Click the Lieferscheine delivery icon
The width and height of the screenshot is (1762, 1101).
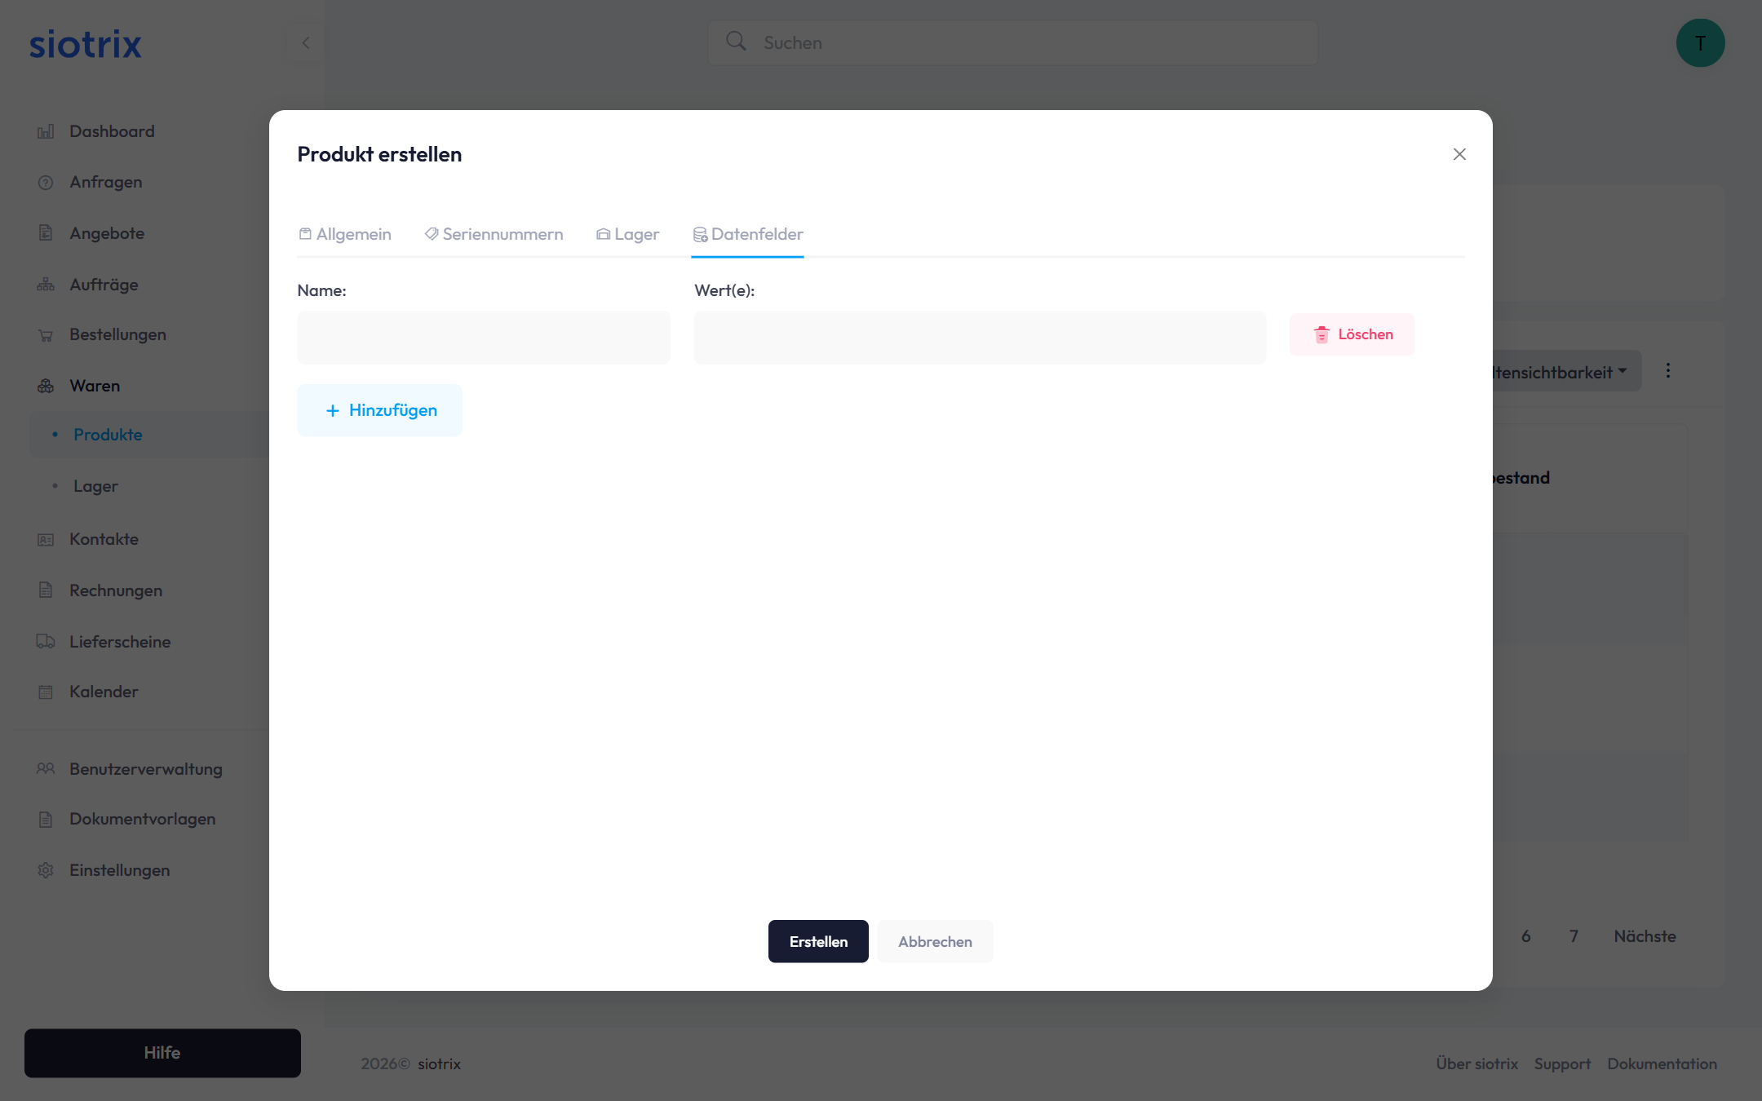click(x=46, y=642)
